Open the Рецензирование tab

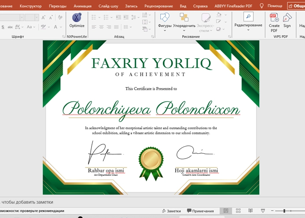click(x=158, y=6)
